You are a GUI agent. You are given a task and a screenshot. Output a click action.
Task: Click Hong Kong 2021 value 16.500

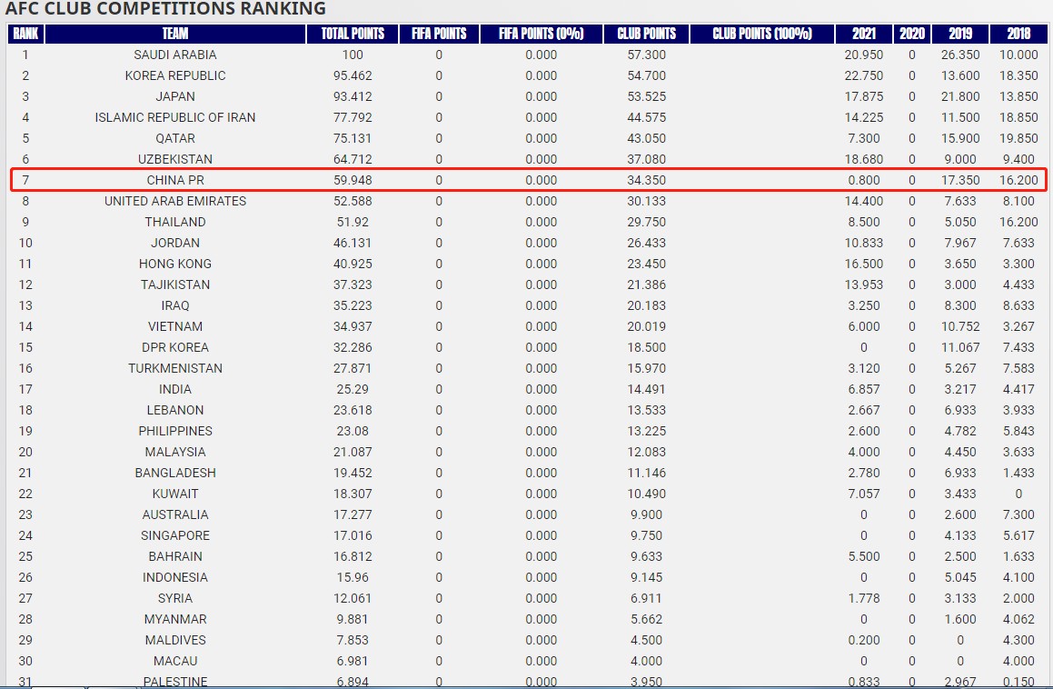tap(864, 264)
